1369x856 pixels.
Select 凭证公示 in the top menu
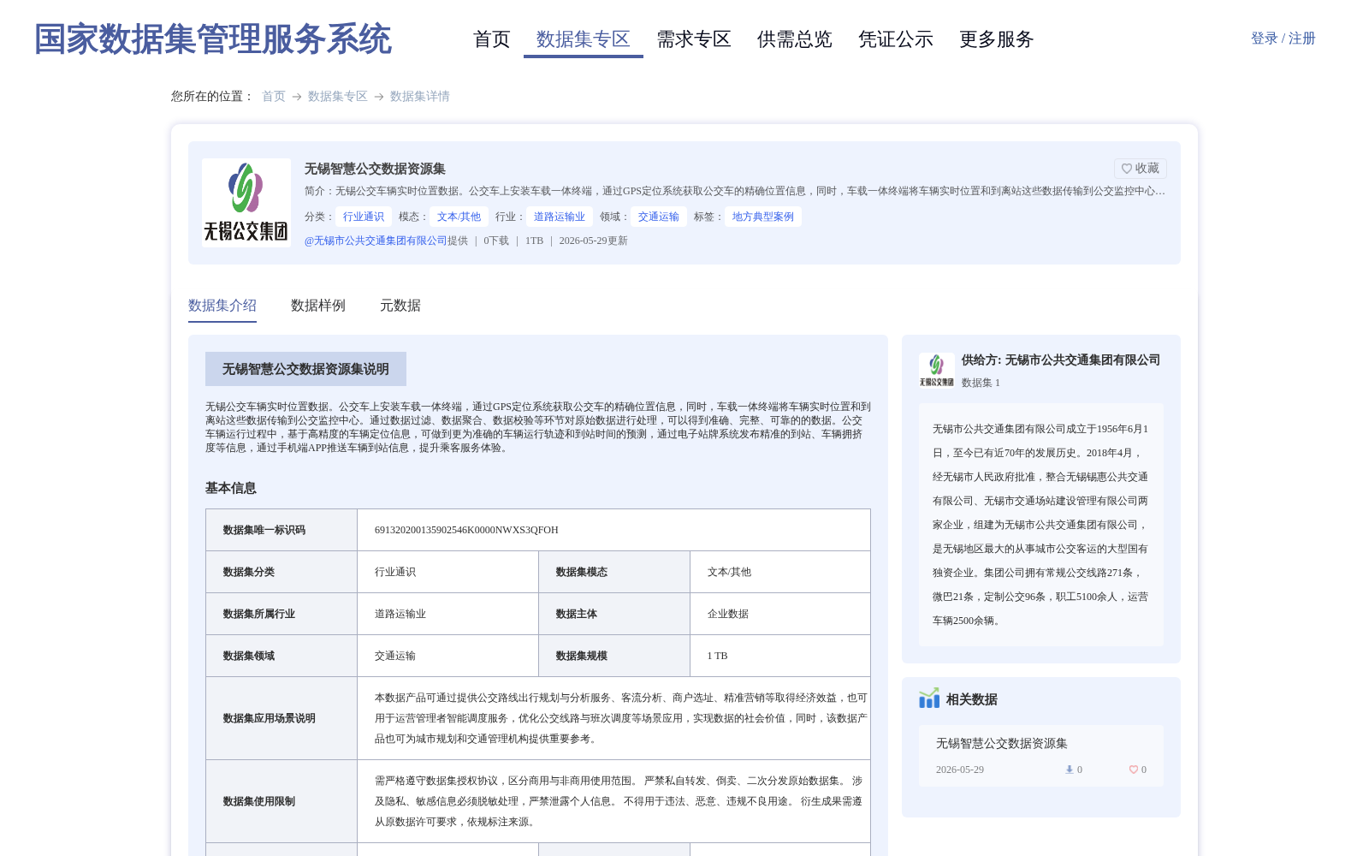pos(896,39)
